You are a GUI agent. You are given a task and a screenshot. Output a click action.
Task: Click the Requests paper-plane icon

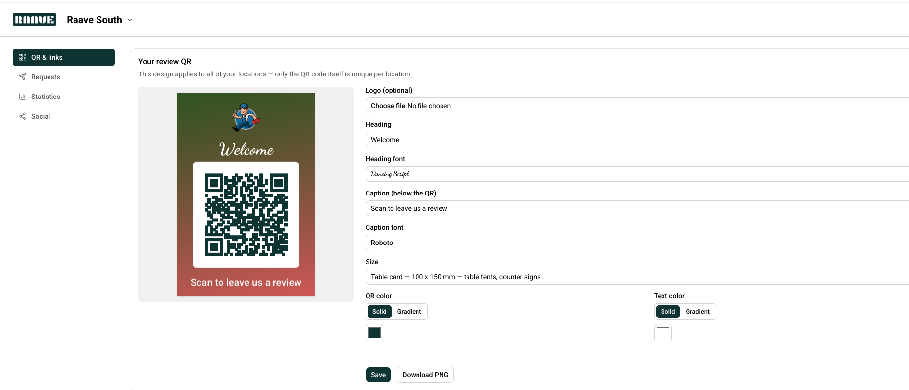23,77
